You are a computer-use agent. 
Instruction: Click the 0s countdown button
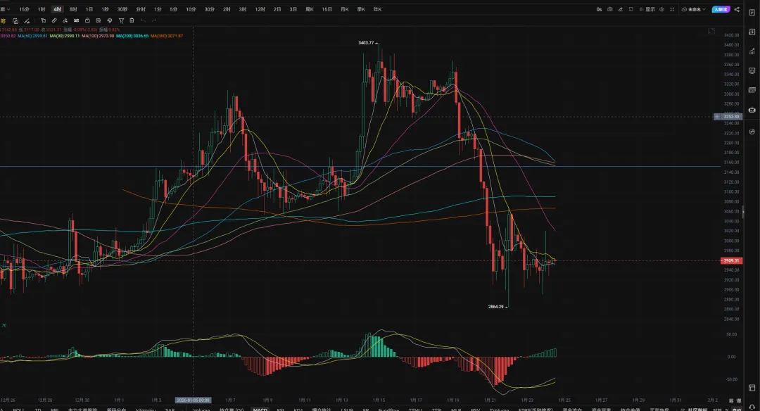pyautogui.click(x=599, y=10)
